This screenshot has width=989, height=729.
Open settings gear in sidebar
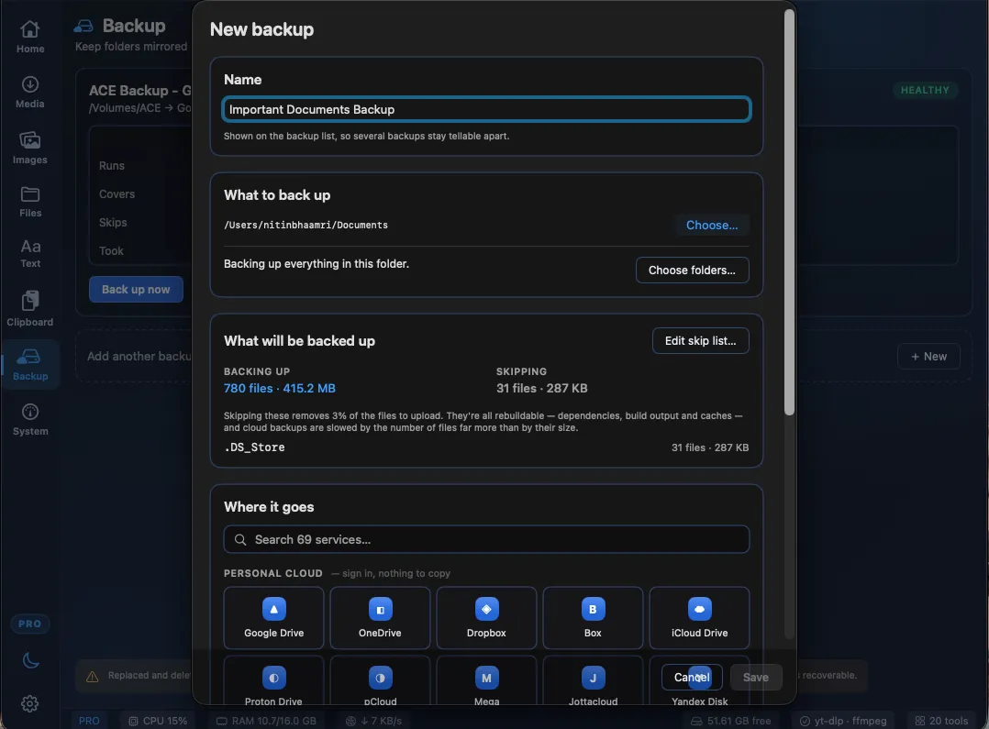click(x=29, y=703)
